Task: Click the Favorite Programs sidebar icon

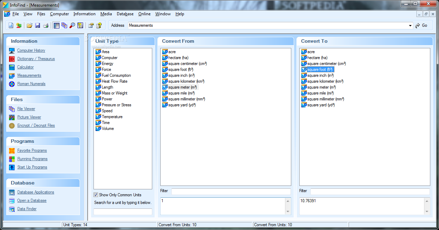Action: 12,150
